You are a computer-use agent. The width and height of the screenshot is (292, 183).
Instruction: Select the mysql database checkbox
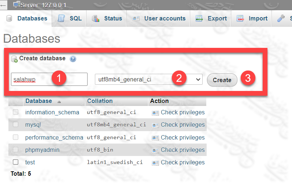click(x=16, y=125)
